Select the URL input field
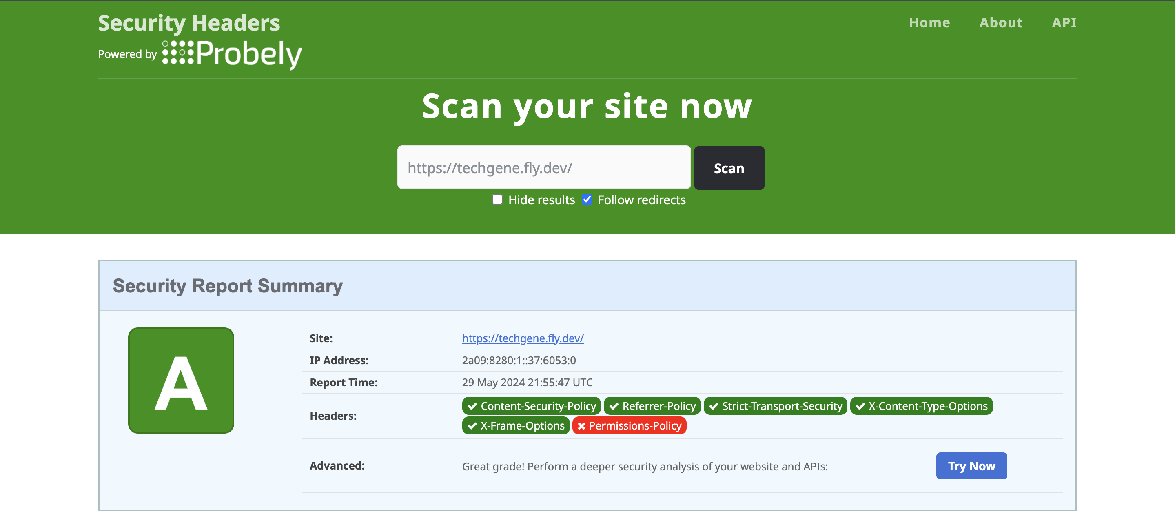The width and height of the screenshot is (1175, 512). 544,167
